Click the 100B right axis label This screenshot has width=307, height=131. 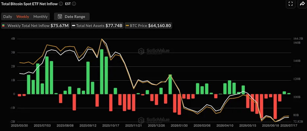coord(297,97)
